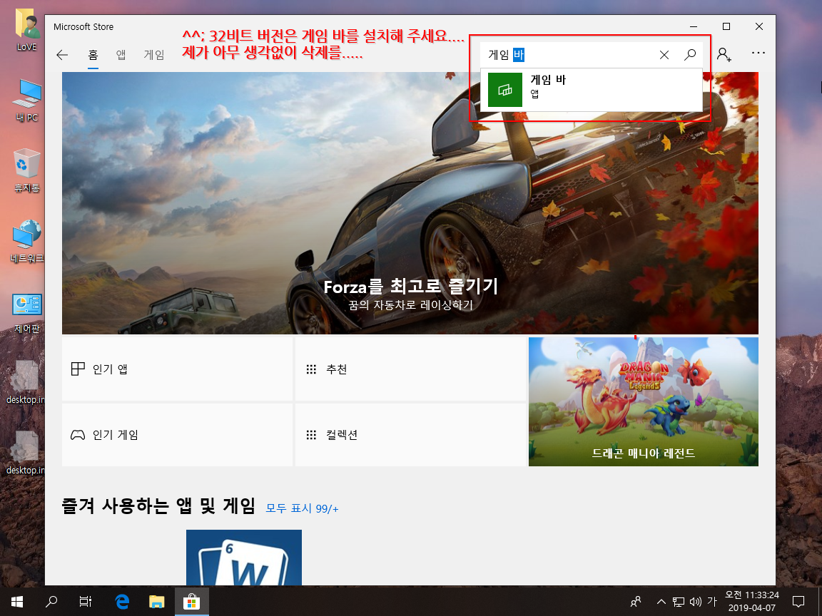Click the 컬렉션 dots grid icon
This screenshot has height=616, width=822.
(x=311, y=435)
